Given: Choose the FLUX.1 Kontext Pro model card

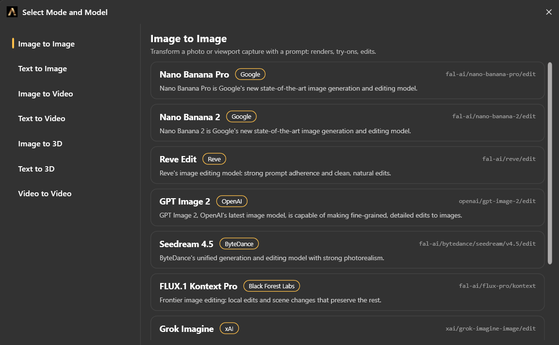Looking at the screenshot, I should 347,292.
